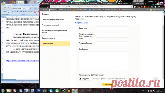Click the Chrome reload page icon
Image resolution: width=165 pixels, height=93 pixels.
pos(48,7)
